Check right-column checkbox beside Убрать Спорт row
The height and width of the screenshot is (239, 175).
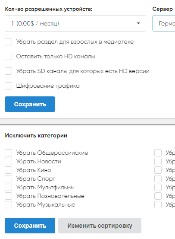click(158, 178)
